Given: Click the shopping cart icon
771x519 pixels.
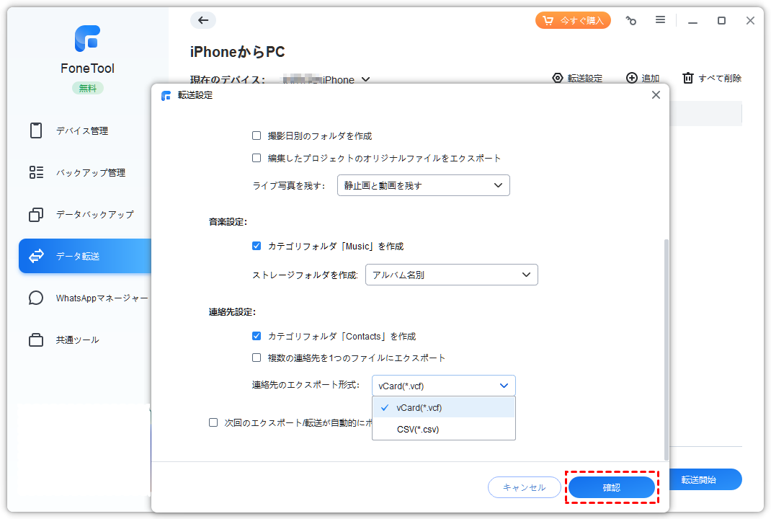Looking at the screenshot, I should (x=548, y=20).
